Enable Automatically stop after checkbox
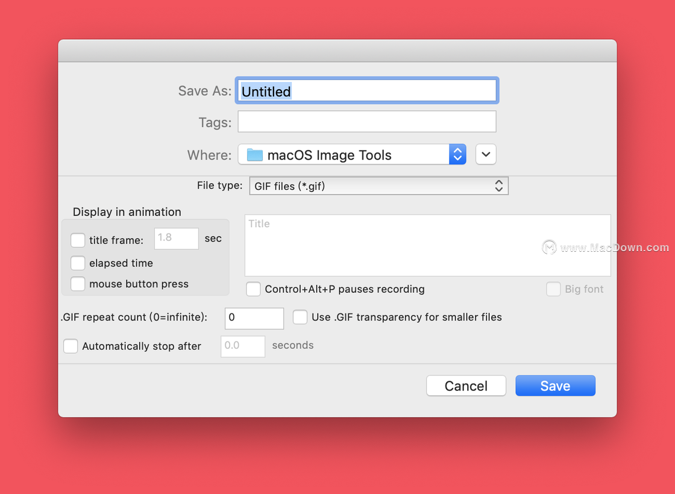The width and height of the screenshot is (675, 494). click(x=71, y=346)
